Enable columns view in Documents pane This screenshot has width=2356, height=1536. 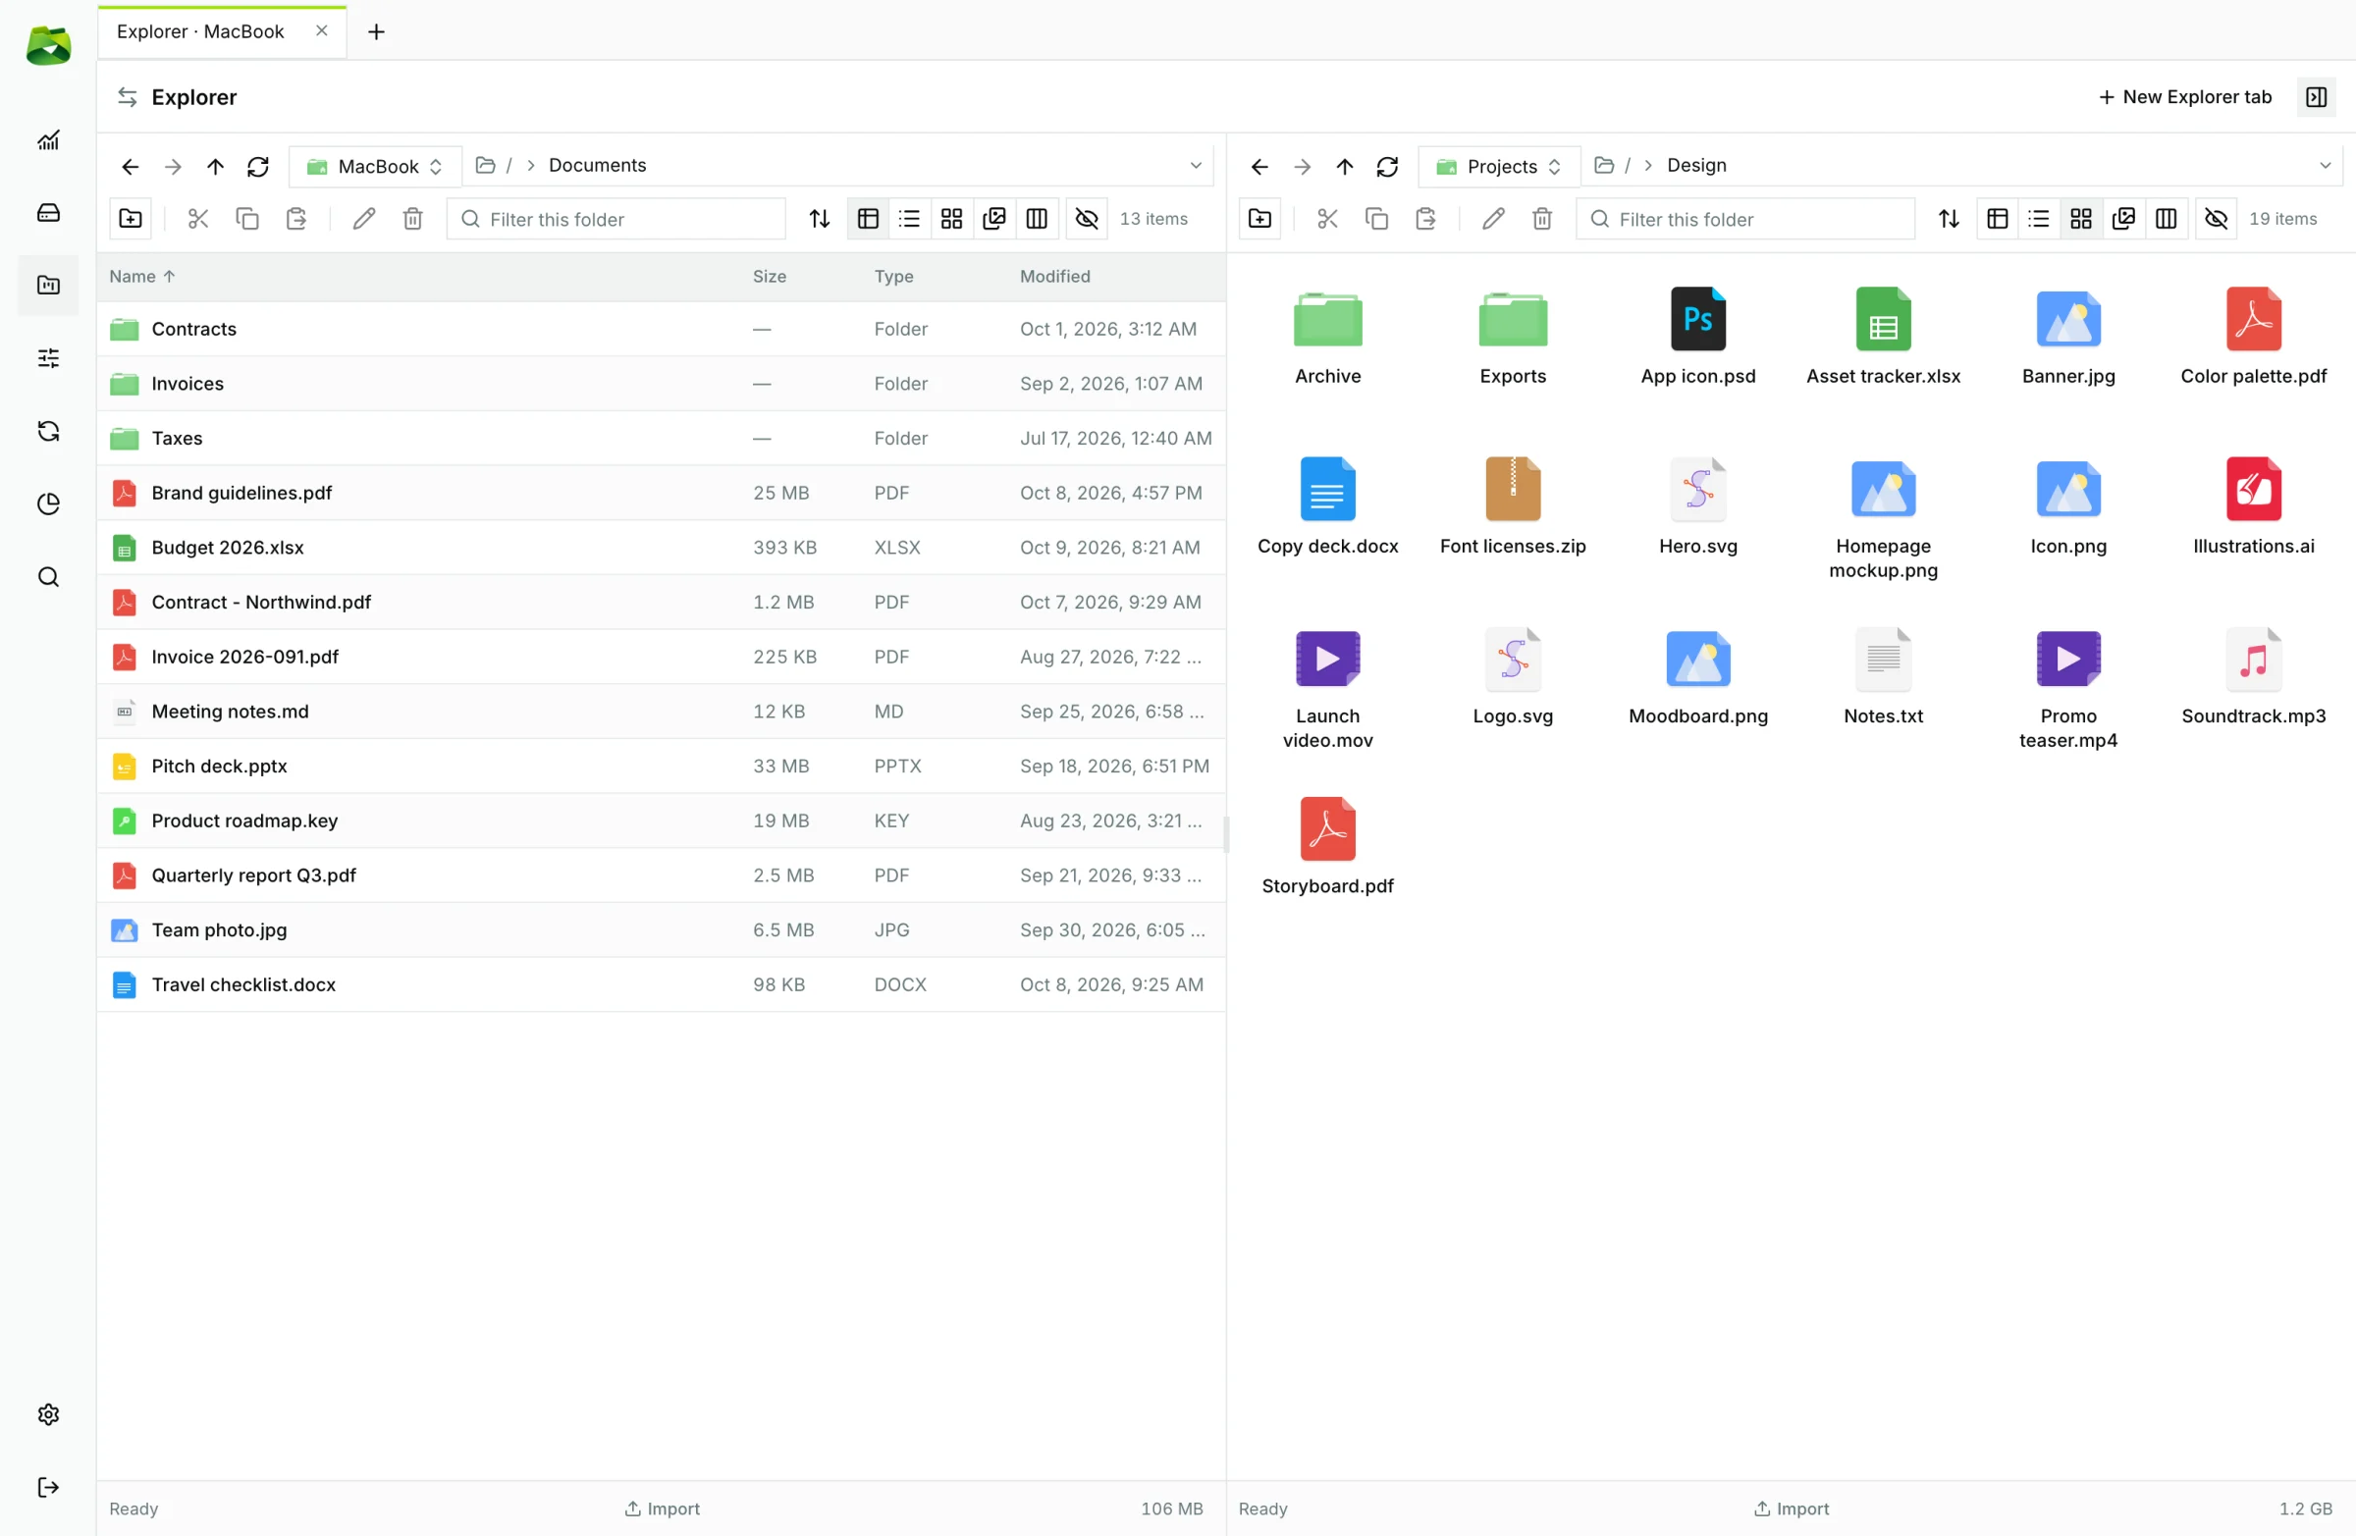point(1037,219)
